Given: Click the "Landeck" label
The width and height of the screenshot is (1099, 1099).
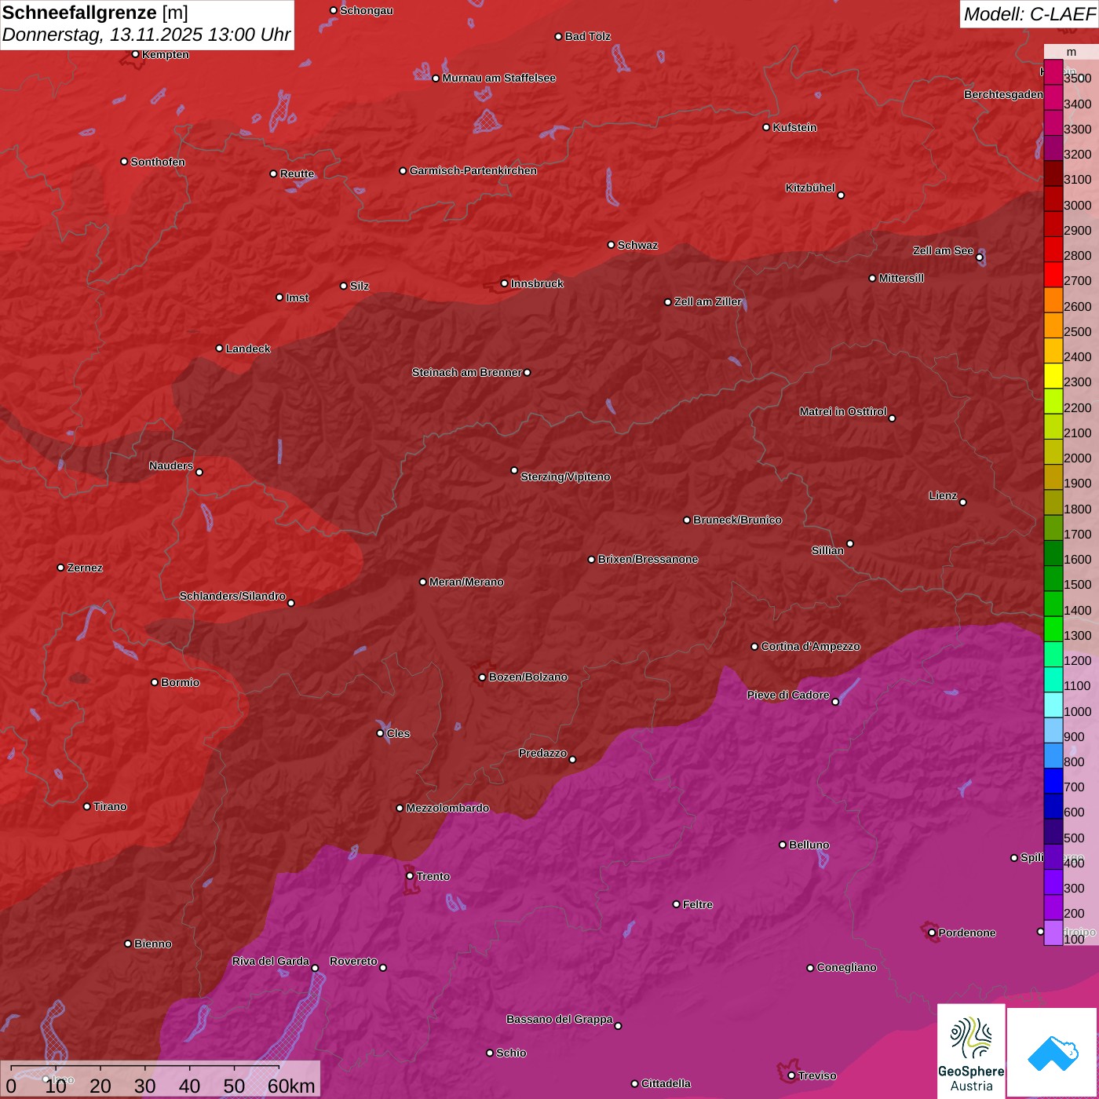Looking at the screenshot, I should (248, 349).
